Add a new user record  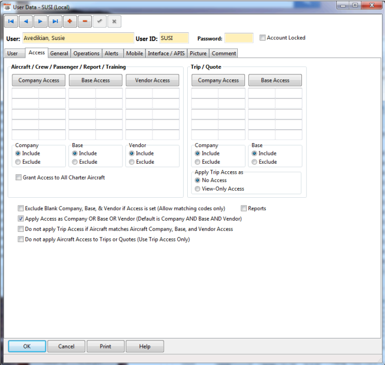[70, 21]
